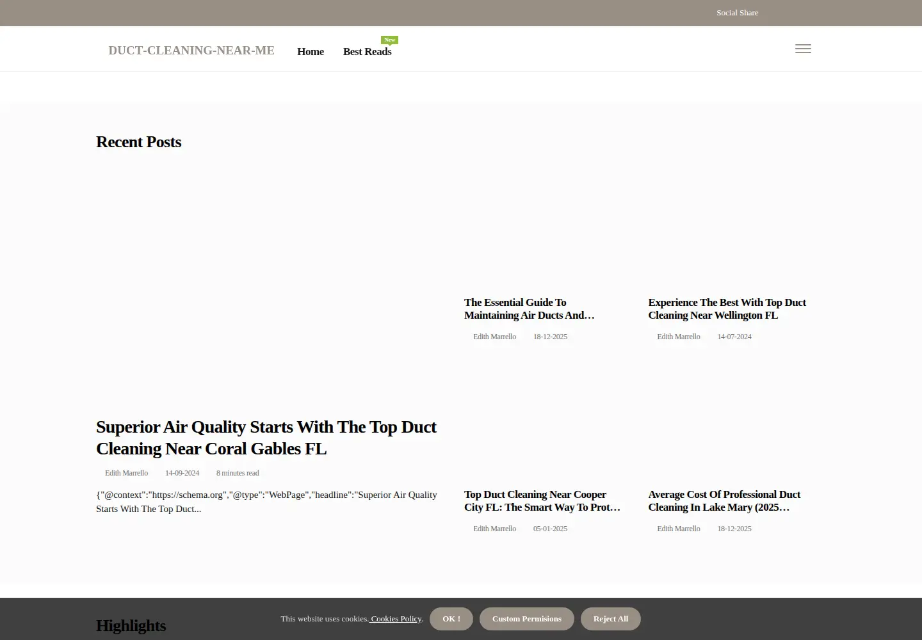
Task: Click the featured post schema excerpt text
Action: tap(266, 502)
